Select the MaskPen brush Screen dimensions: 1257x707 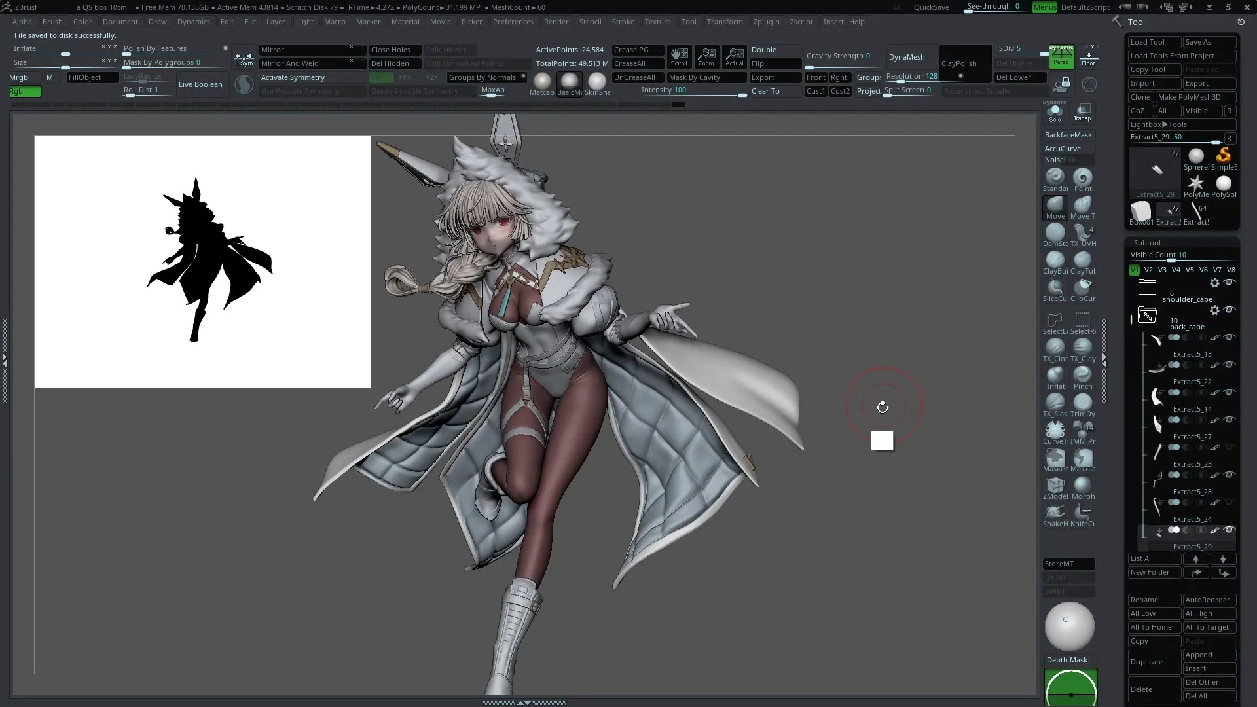[x=1055, y=460]
